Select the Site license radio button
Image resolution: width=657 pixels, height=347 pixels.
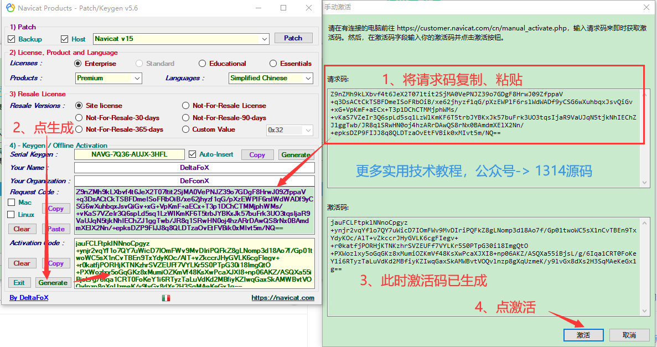(79, 106)
